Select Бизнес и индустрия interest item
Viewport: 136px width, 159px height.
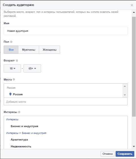[x=24, y=126]
